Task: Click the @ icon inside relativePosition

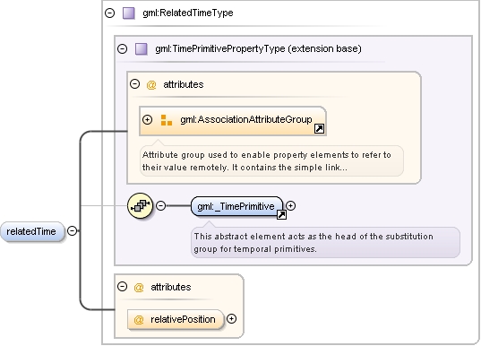Action: coord(139,320)
